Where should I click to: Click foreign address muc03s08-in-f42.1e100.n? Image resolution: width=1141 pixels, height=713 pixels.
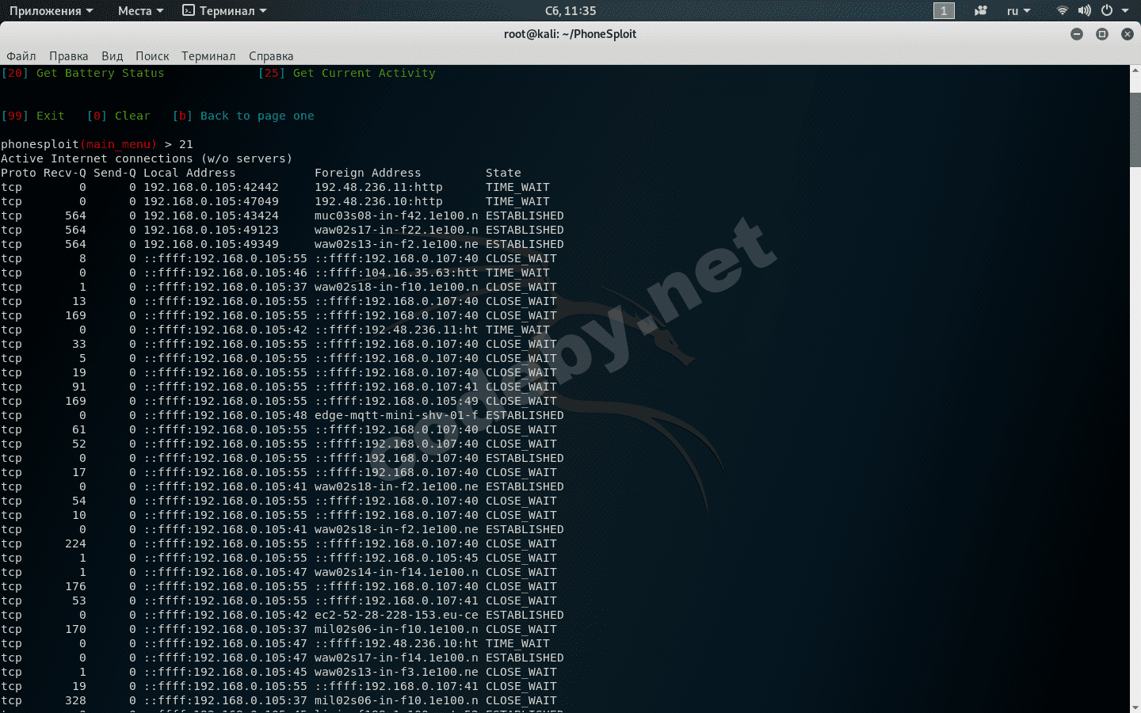(x=396, y=215)
